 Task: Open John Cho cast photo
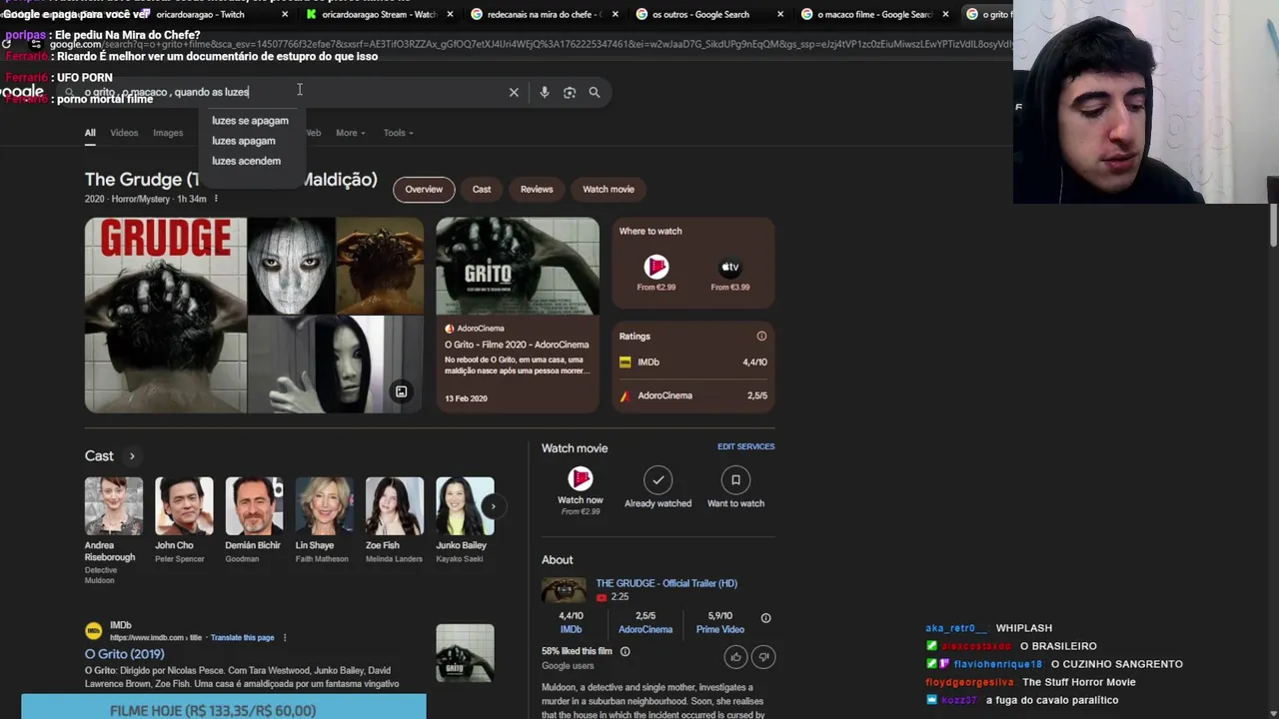coord(184,506)
